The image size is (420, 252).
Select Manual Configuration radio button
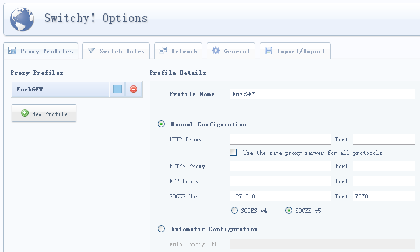(161, 124)
